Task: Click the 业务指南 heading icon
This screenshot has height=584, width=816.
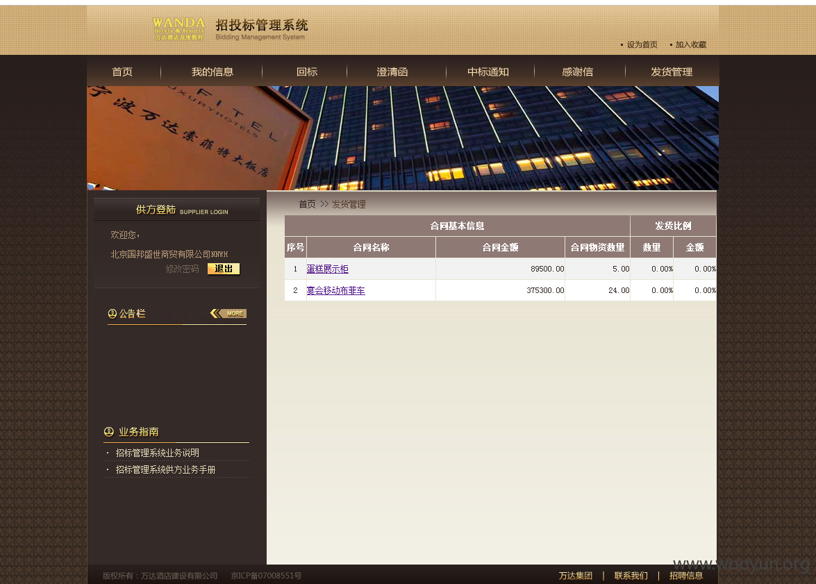Action: 109,432
